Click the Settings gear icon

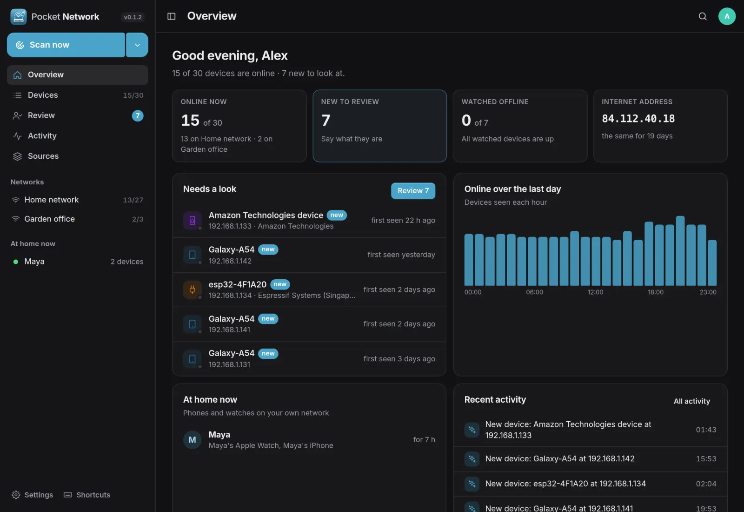point(16,495)
